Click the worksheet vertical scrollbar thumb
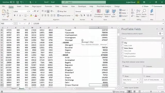165x93 pixels. click(x=119, y=34)
